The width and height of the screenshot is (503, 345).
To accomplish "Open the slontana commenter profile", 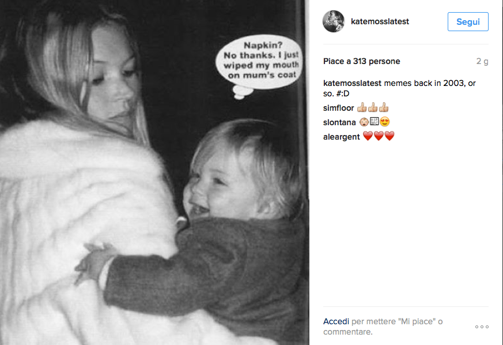I will [339, 122].
